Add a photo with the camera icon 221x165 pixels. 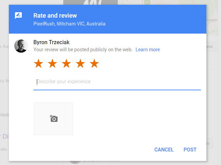(x=53, y=118)
